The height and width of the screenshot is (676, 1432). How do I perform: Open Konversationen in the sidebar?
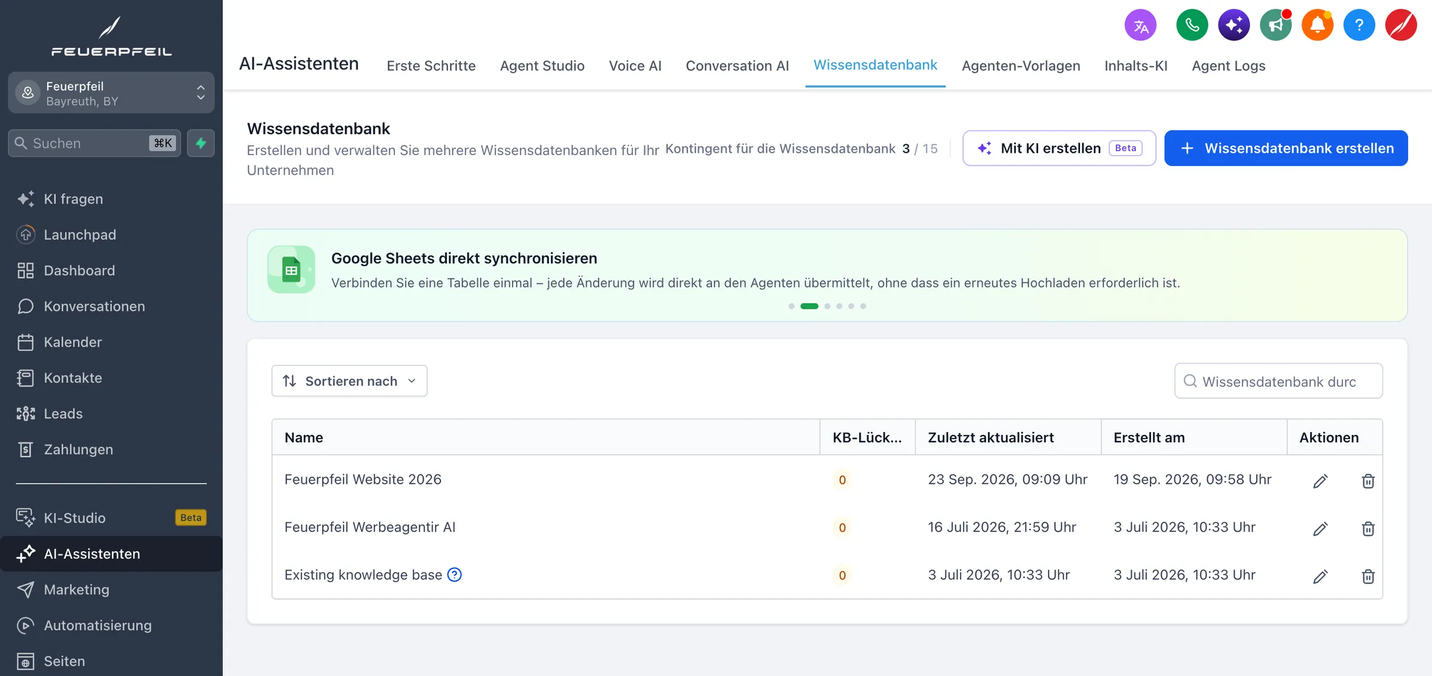coord(111,306)
